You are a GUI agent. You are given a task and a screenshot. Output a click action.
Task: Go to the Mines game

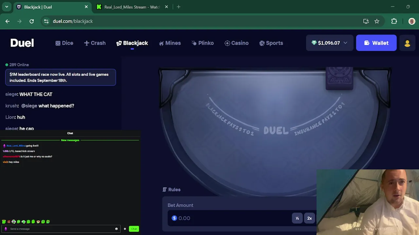[170, 43]
